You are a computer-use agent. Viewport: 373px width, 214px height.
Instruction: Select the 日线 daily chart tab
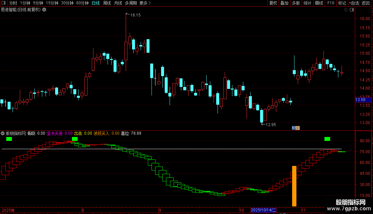(x=96, y=3)
